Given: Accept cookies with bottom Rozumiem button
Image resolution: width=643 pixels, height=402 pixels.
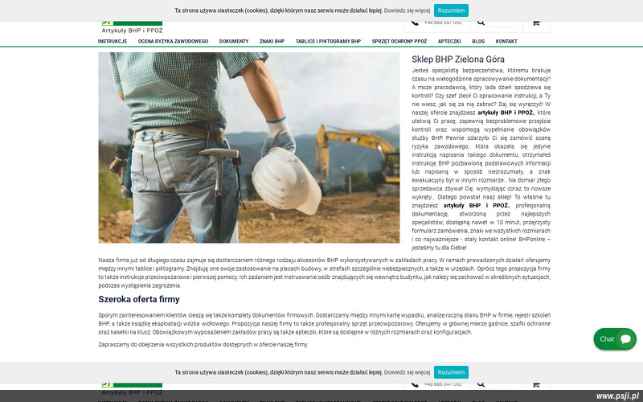Looking at the screenshot, I should 451,372.
